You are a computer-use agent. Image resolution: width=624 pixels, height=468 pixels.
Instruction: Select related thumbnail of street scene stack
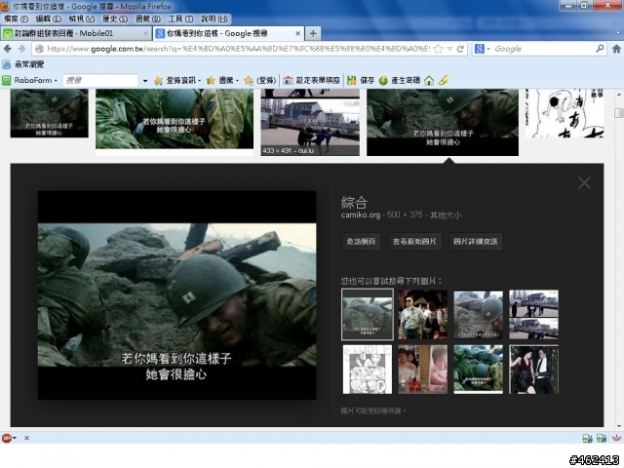pyautogui.click(x=533, y=314)
